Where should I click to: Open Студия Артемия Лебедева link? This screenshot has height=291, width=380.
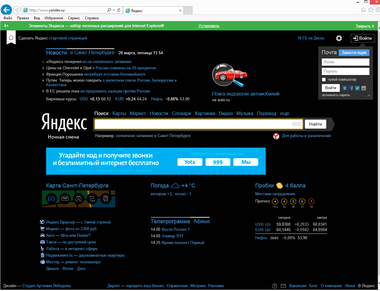(x=46, y=286)
